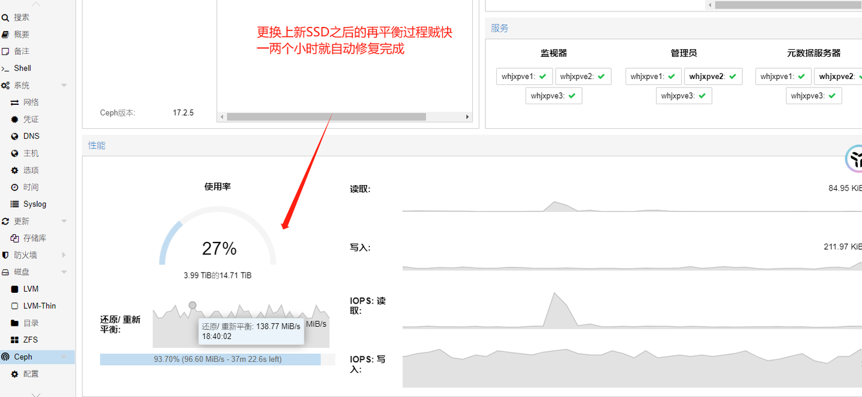The image size is (862, 397).
Task: Click the recovery graph data point marker
Action: click(x=192, y=305)
